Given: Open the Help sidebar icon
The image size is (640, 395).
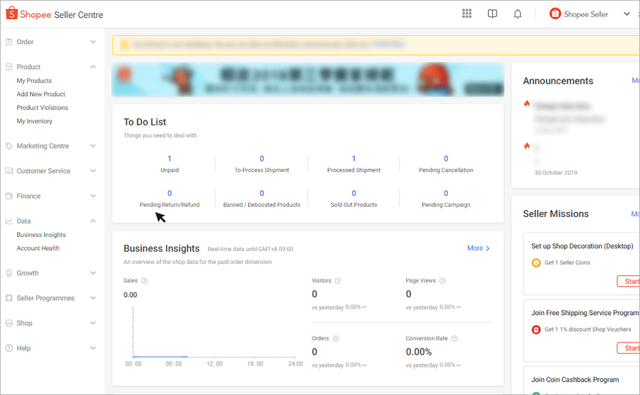Looking at the screenshot, I should coord(8,348).
